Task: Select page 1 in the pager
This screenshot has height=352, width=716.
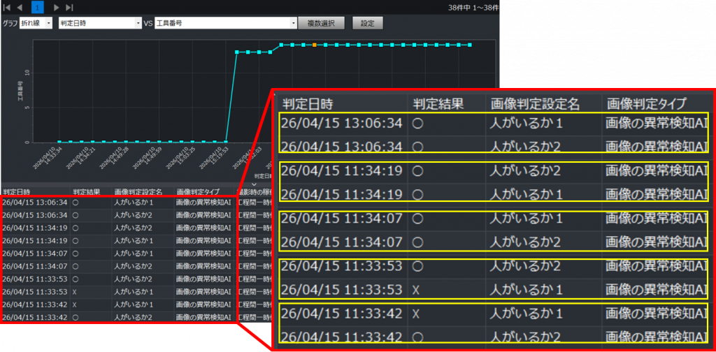Action: pyautogui.click(x=38, y=7)
